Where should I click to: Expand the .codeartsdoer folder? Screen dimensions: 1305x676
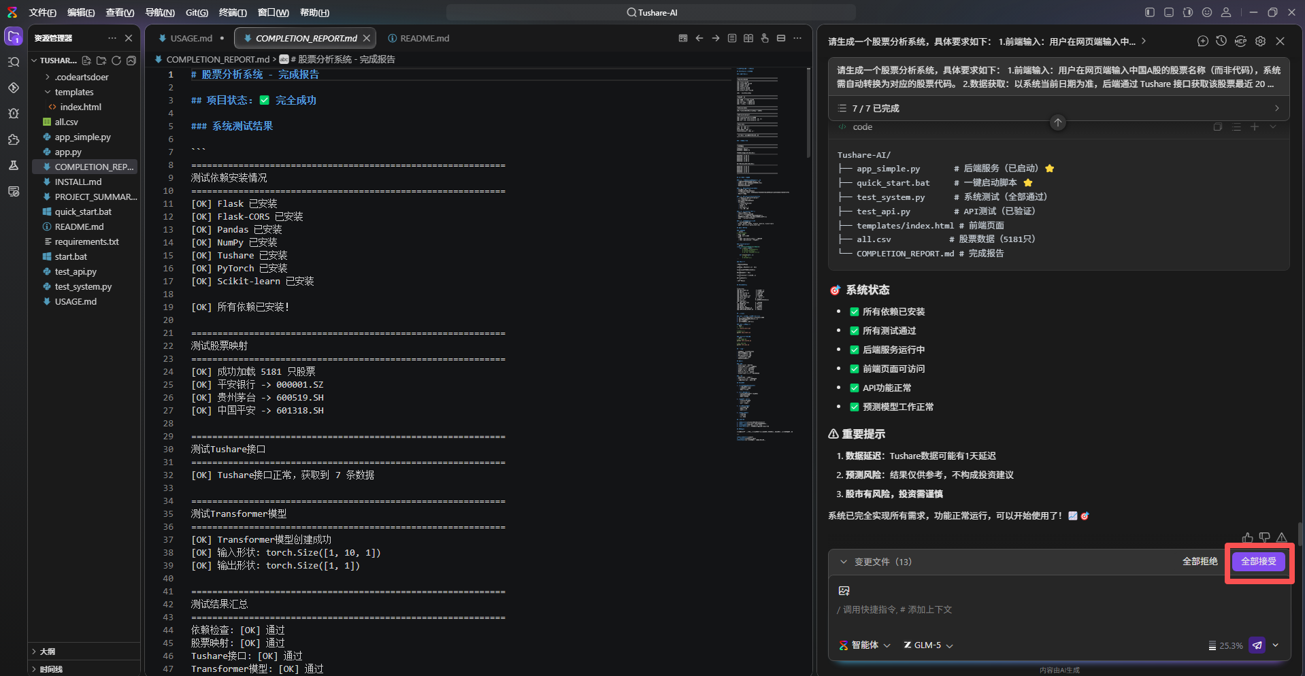click(48, 77)
